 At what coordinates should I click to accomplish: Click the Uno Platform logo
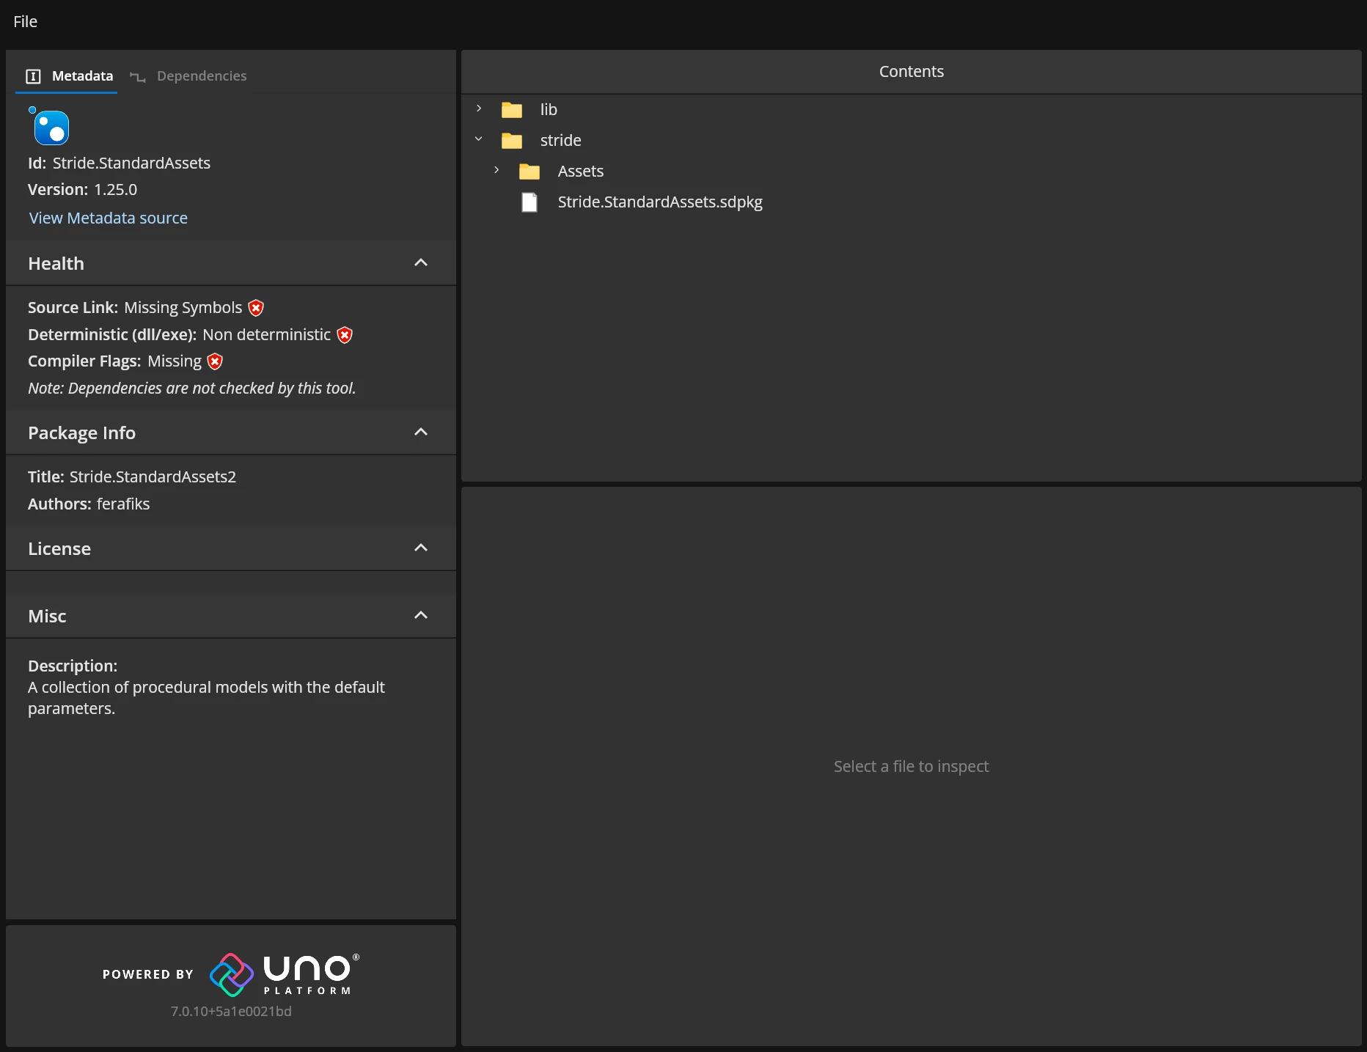285,974
